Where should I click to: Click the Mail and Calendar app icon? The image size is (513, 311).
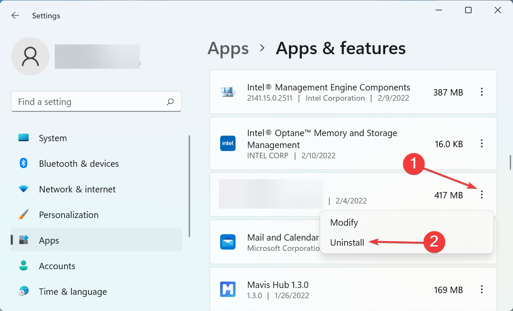click(x=228, y=242)
